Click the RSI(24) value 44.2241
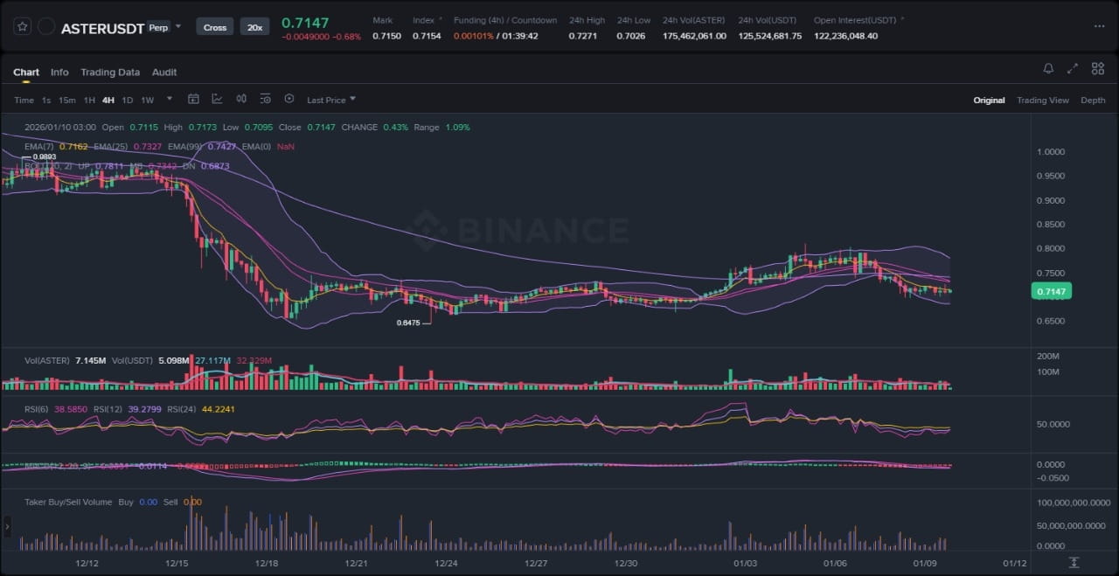The image size is (1119, 576). click(219, 408)
